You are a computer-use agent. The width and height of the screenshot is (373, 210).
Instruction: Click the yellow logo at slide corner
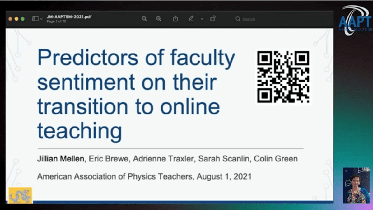(x=20, y=195)
